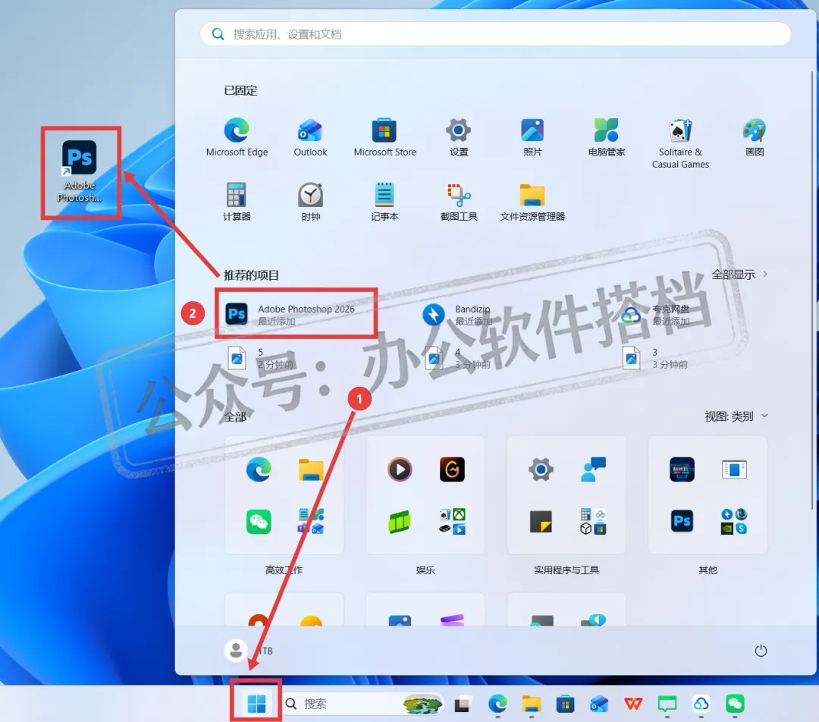Open 设置 pinned app

point(459,137)
